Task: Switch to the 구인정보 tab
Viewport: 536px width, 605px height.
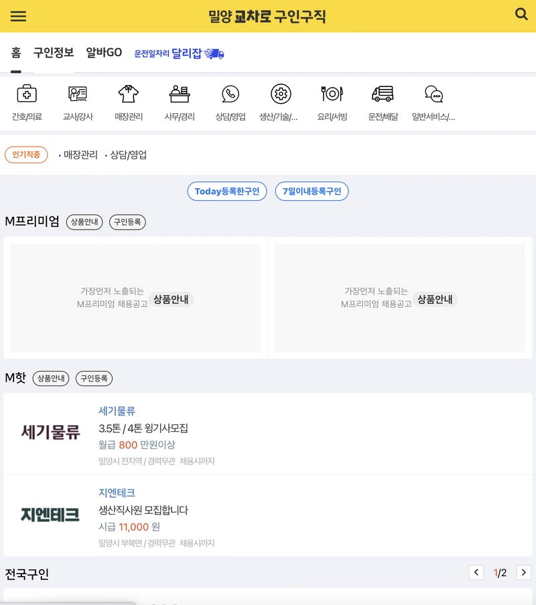Action: (x=54, y=53)
